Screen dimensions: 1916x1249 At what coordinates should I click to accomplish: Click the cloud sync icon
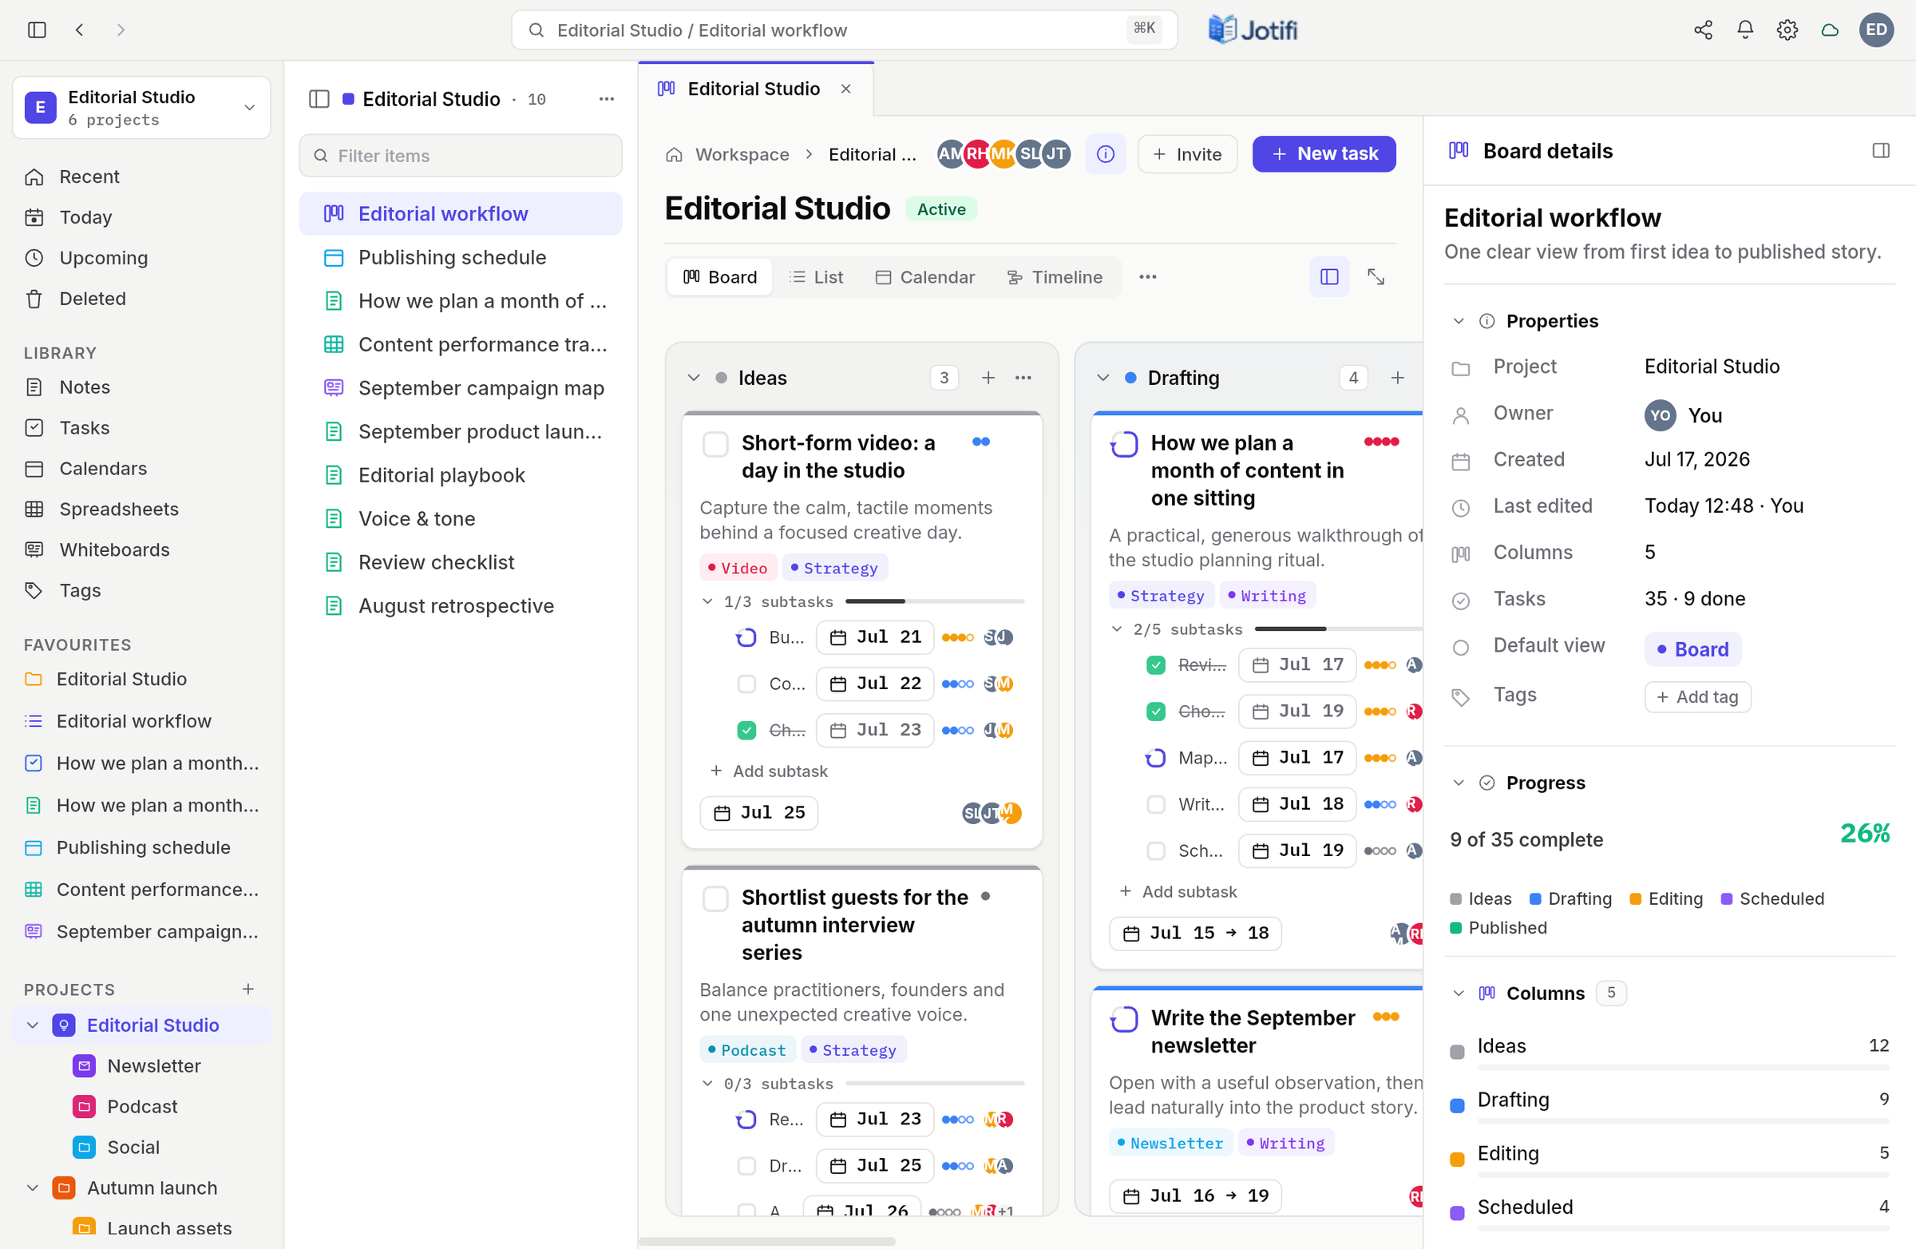pos(1830,30)
